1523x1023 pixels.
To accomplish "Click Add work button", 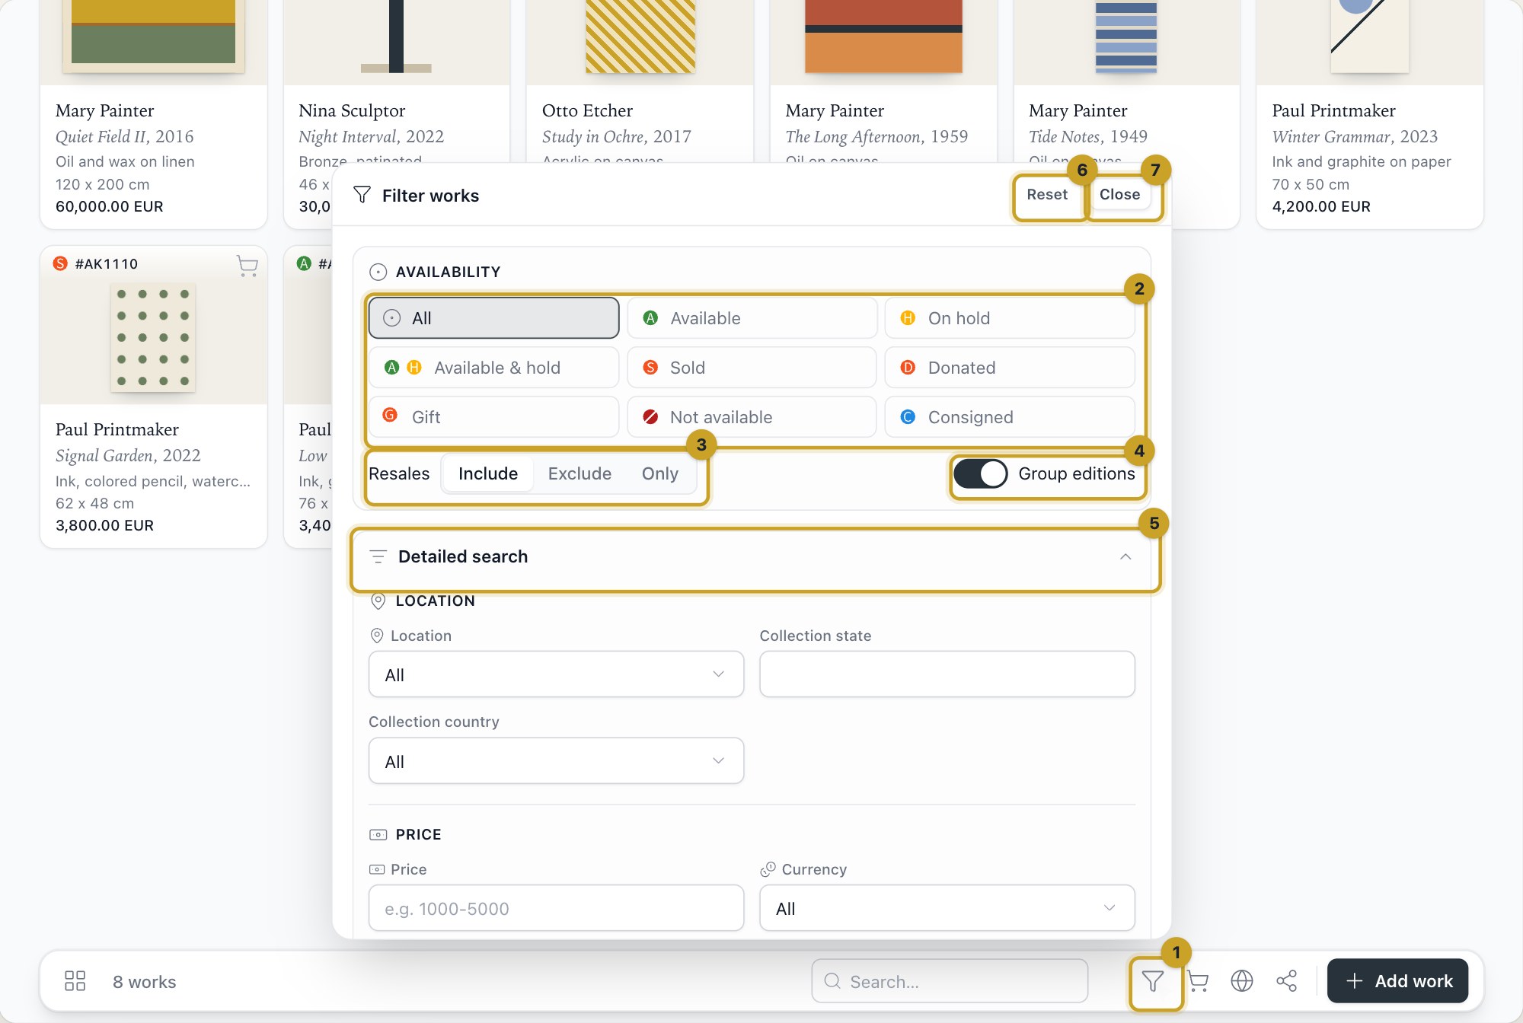I will click(1397, 981).
